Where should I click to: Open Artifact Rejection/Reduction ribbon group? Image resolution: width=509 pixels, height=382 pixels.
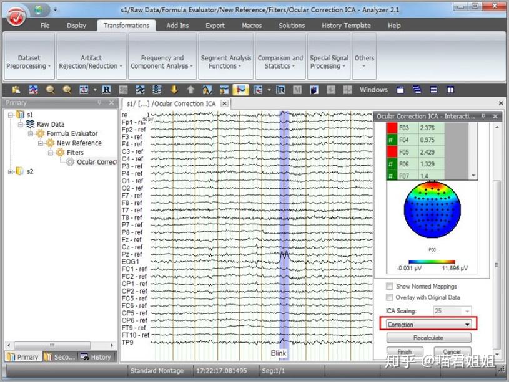coord(91,57)
